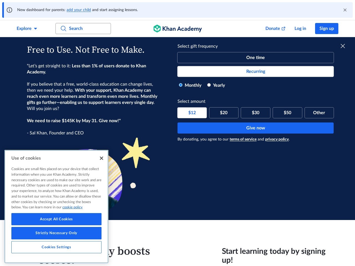
Task: Choose the Yearly radio option
Action: click(x=209, y=85)
